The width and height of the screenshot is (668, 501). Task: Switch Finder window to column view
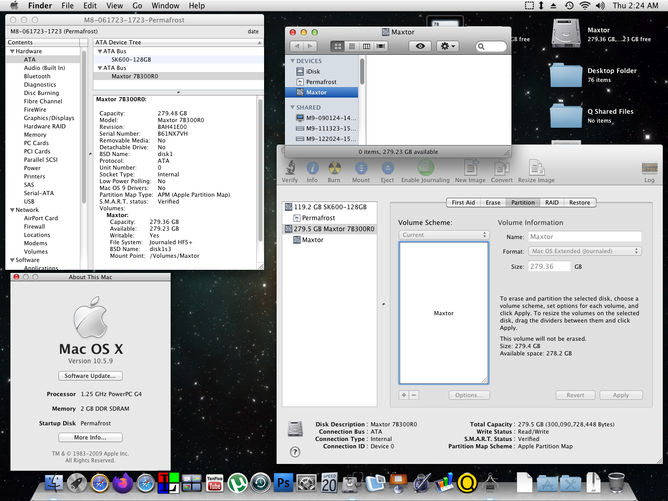366,46
